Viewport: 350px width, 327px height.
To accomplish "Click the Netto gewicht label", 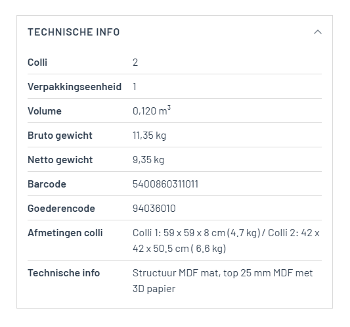I will 60,160.
